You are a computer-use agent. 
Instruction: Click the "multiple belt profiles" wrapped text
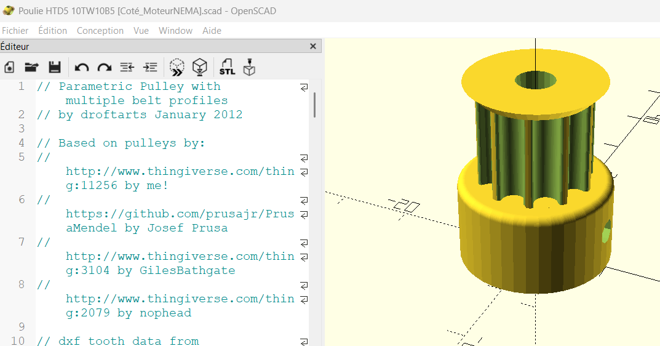tap(146, 101)
